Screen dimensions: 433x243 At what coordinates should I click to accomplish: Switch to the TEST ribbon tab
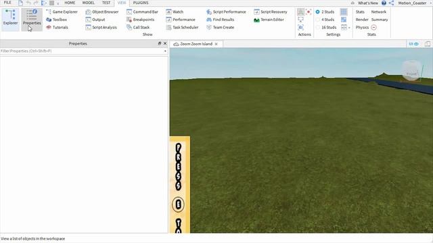pyautogui.click(x=106, y=3)
